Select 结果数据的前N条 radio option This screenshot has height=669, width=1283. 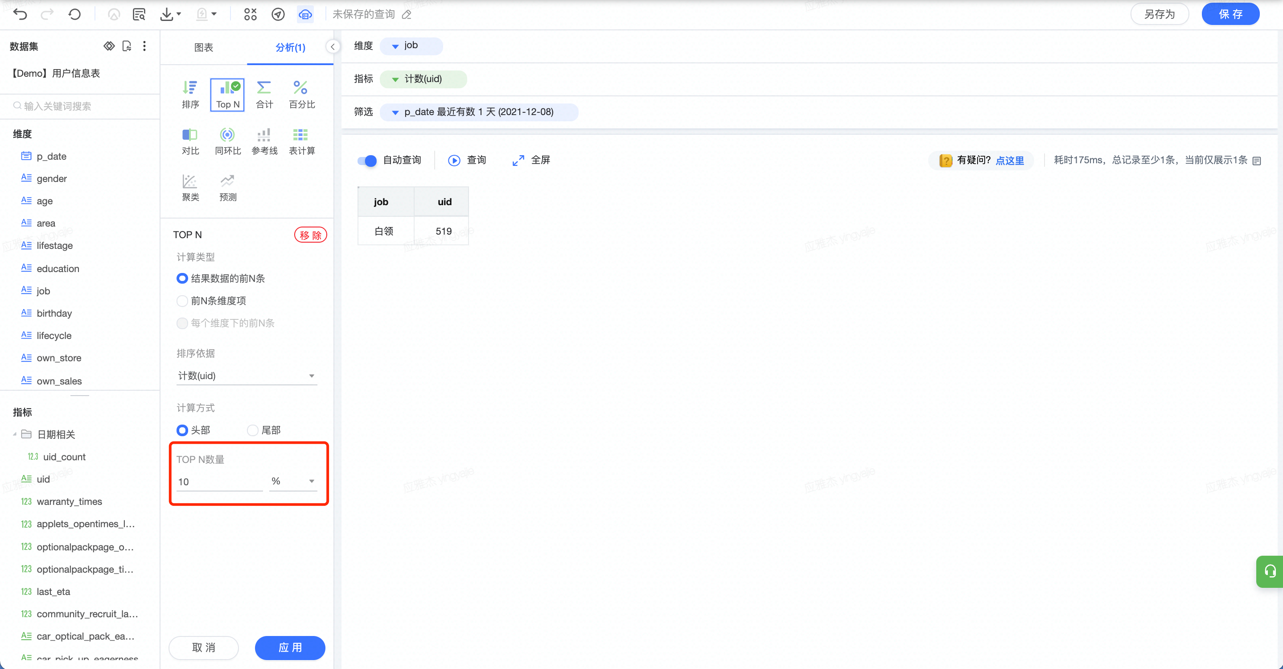click(182, 278)
